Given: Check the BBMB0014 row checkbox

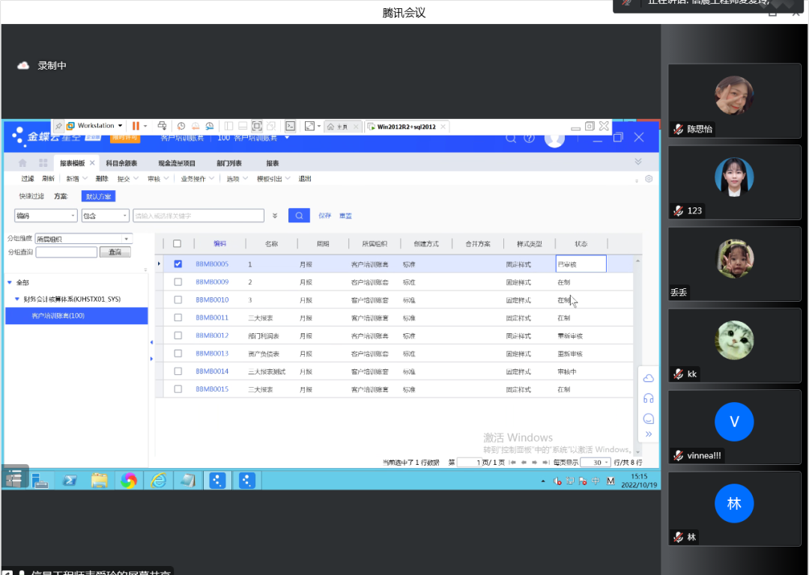Looking at the screenshot, I should [x=178, y=371].
